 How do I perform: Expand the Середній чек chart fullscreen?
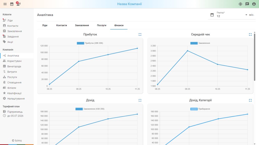click(x=250, y=34)
